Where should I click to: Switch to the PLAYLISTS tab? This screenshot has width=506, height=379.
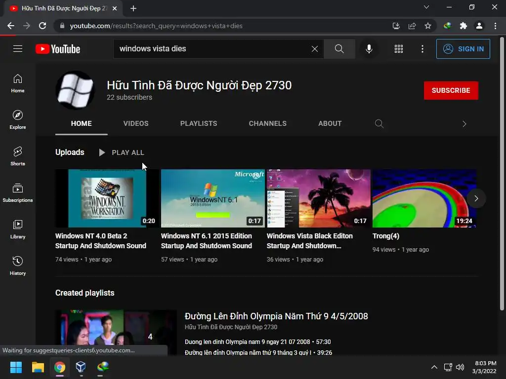pyautogui.click(x=199, y=123)
